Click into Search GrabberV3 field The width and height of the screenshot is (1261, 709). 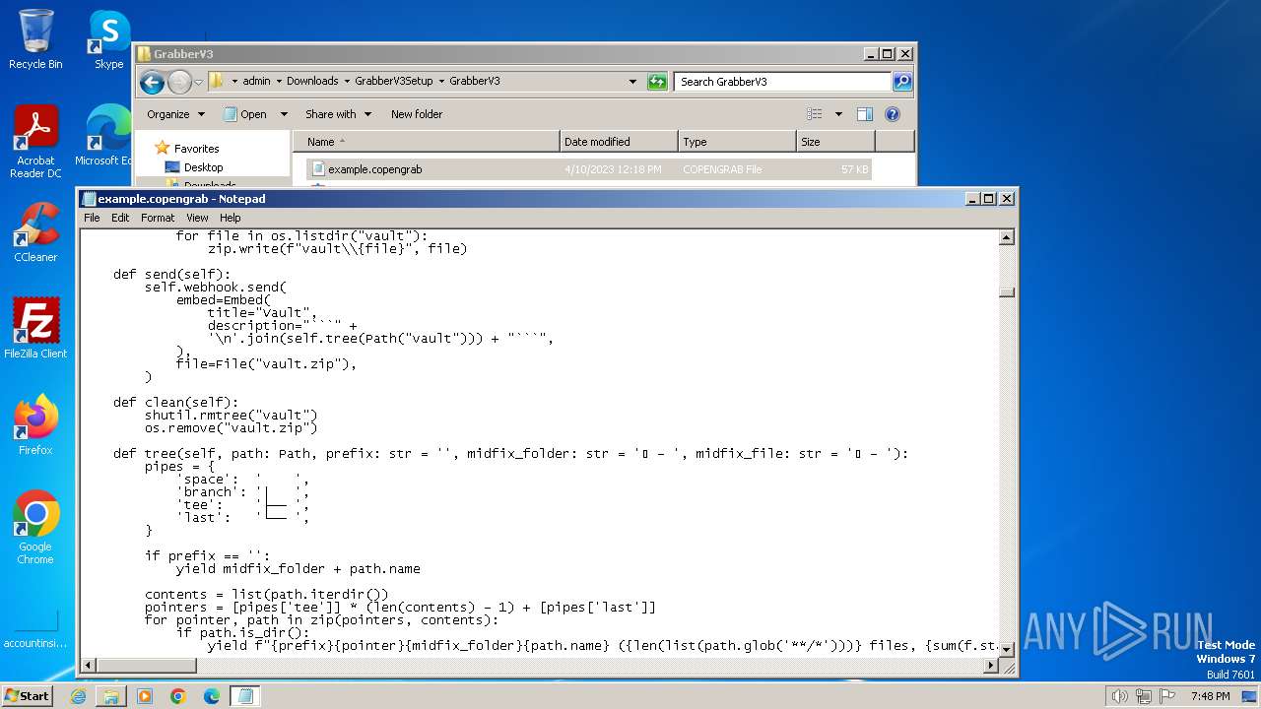click(782, 82)
